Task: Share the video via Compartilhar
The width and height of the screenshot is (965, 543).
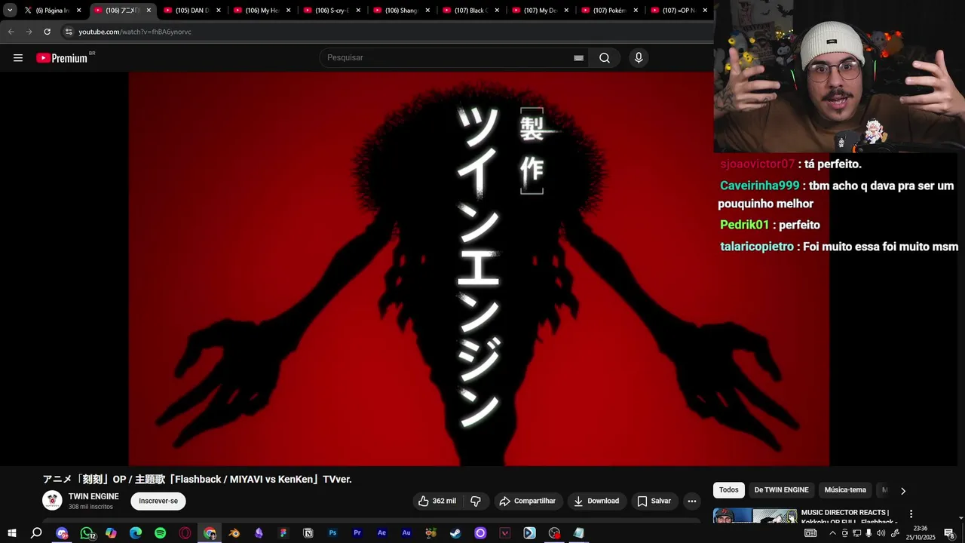Action: (x=528, y=501)
